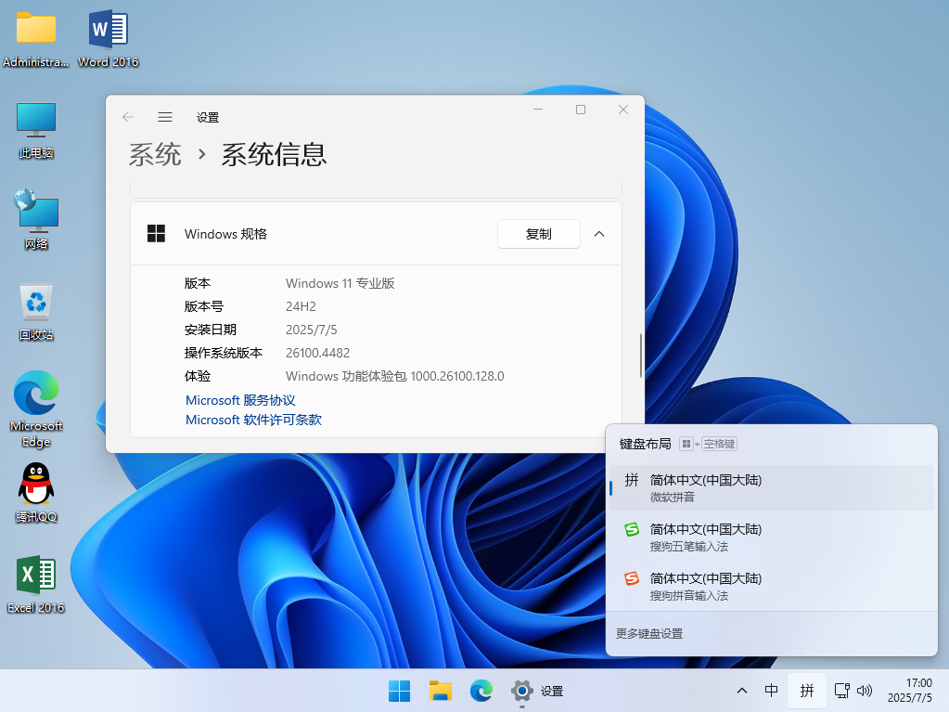Open network status tray icon

click(x=842, y=691)
